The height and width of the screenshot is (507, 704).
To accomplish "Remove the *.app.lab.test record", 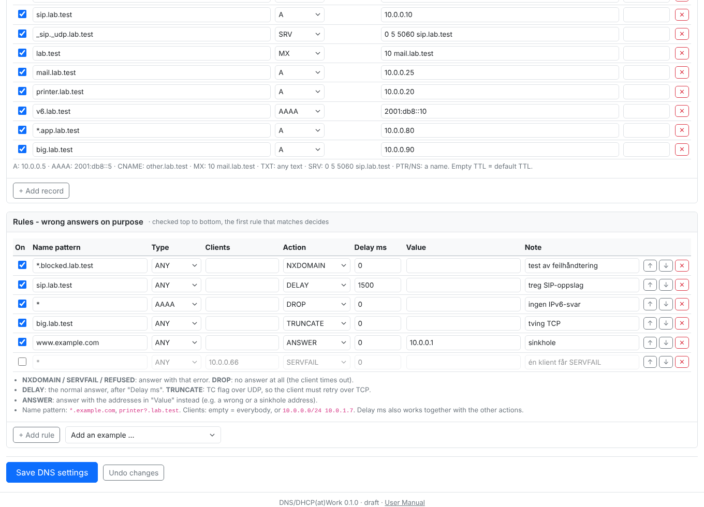I will point(682,130).
